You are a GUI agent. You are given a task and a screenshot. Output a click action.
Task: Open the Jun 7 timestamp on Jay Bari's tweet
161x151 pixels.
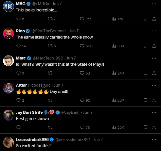(x=88, y=112)
